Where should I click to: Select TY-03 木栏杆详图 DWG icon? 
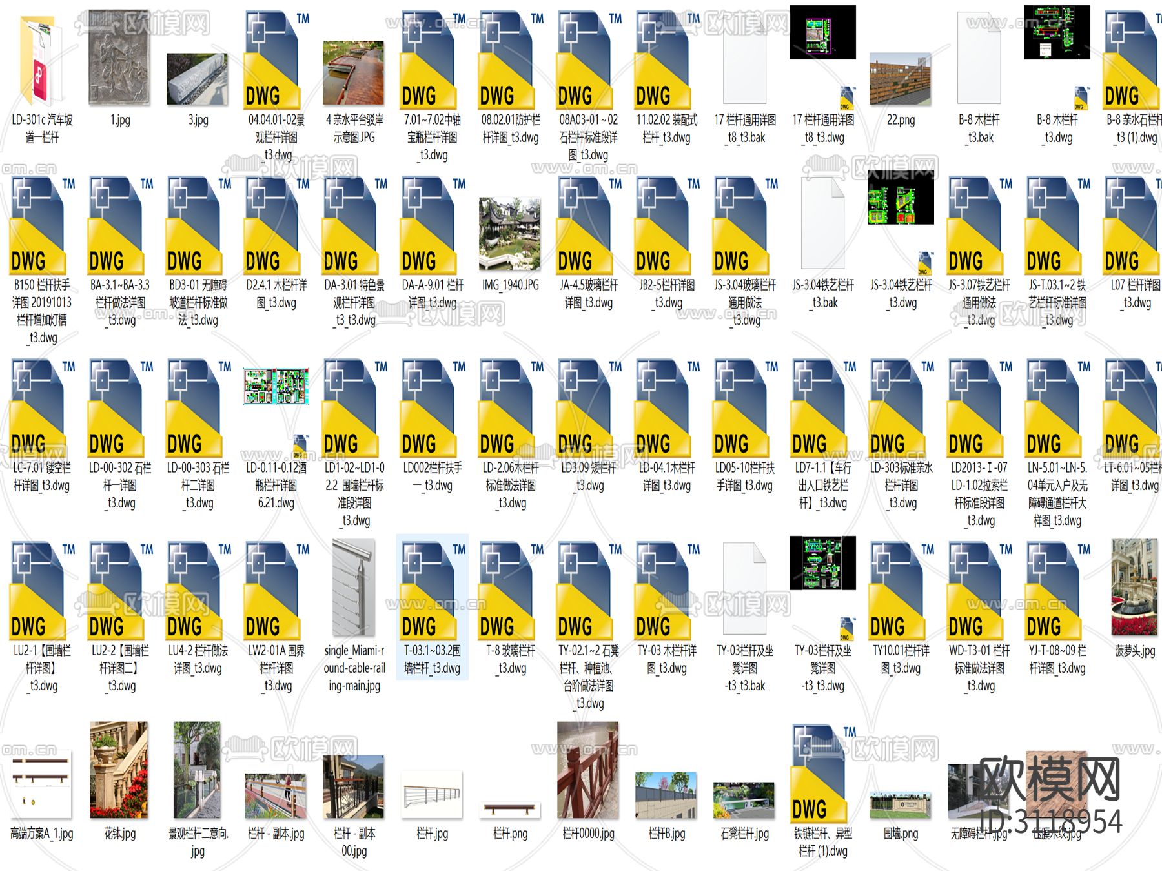click(x=662, y=589)
